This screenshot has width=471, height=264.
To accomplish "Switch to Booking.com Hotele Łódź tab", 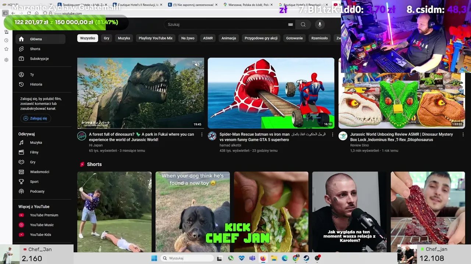I will (x=83, y=5).
